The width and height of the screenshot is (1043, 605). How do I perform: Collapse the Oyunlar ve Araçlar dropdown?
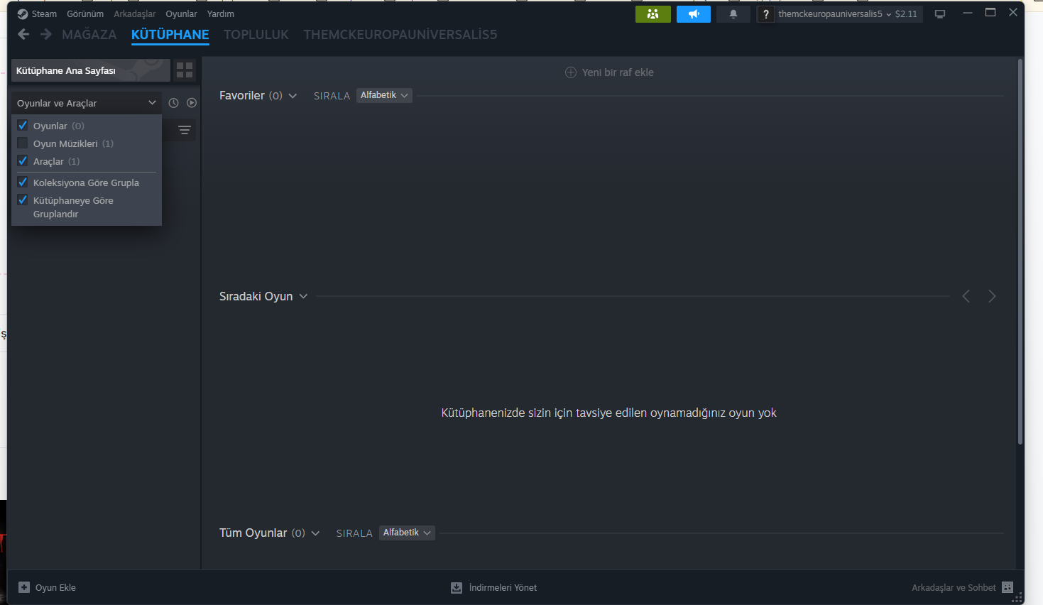(86, 103)
